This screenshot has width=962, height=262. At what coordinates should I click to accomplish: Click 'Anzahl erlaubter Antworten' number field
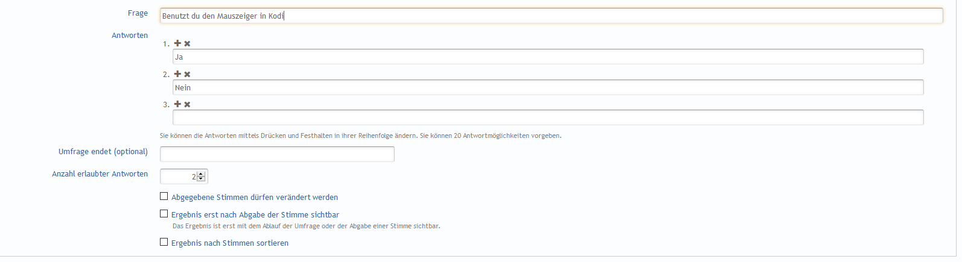tap(183, 176)
